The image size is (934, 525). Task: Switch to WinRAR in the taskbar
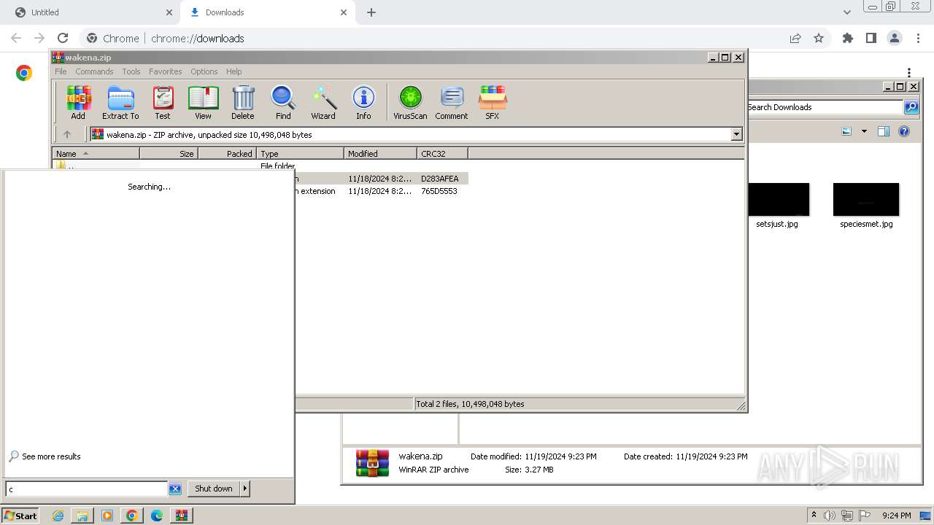tap(181, 516)
